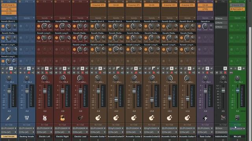This screenshot has height=141, width=252.
Task: Open Electric Left output dropdown
Action: (44, 132)
